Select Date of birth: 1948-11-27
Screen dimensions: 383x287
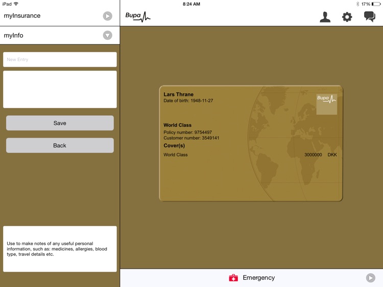pos(188,100)
